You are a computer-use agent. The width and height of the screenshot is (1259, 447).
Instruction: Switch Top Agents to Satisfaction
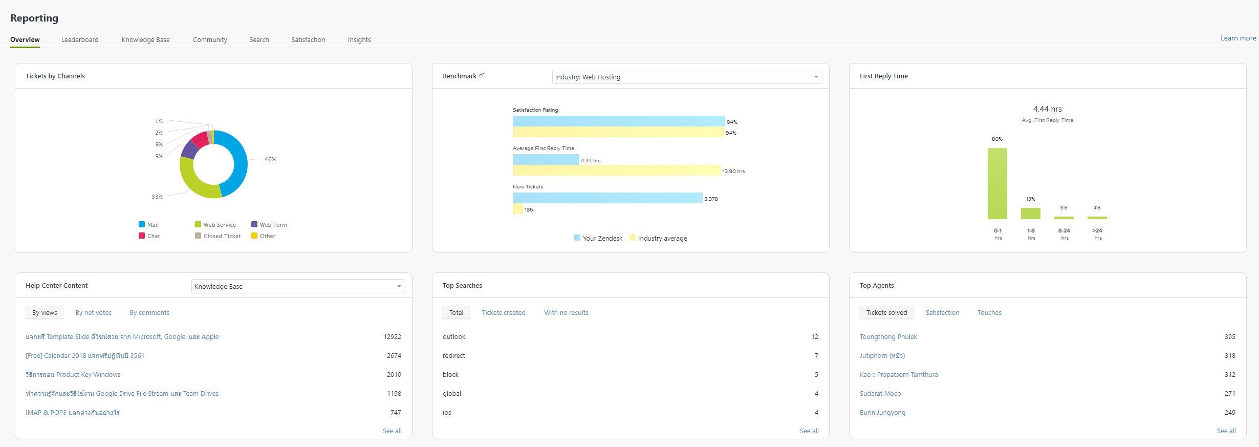coord(942,312)
